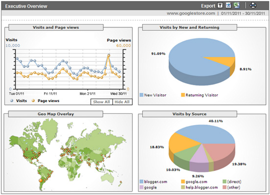The width and height of the screenshot is (270, 195).
Task: Select the google.com legend entry
Action: pos(194,182)
